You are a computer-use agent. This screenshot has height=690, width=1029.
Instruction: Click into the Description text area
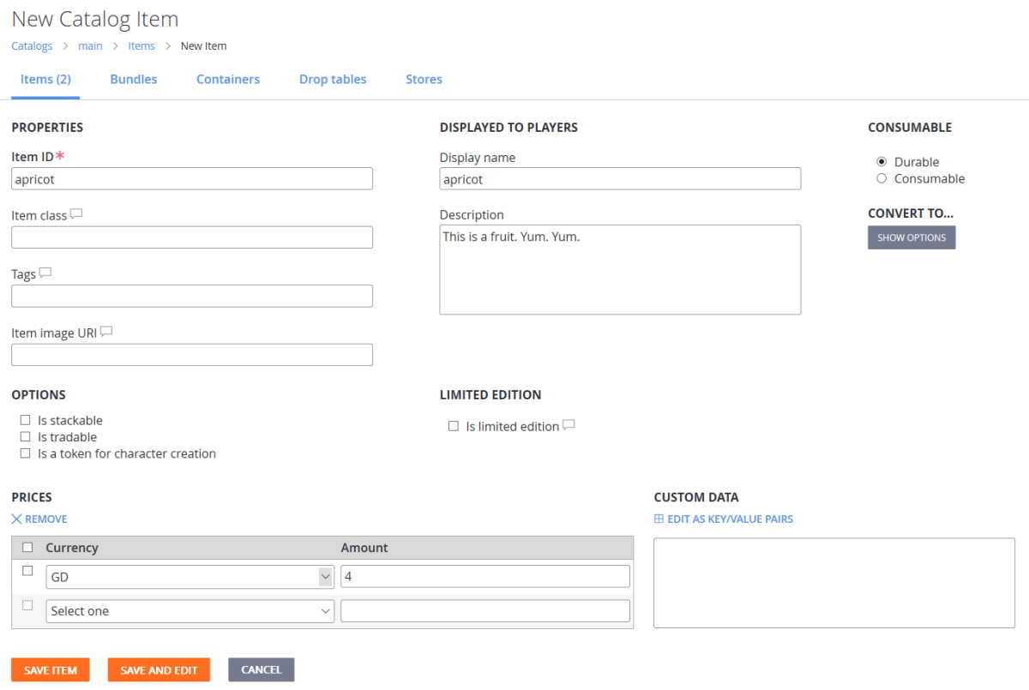tap(620, 270)
